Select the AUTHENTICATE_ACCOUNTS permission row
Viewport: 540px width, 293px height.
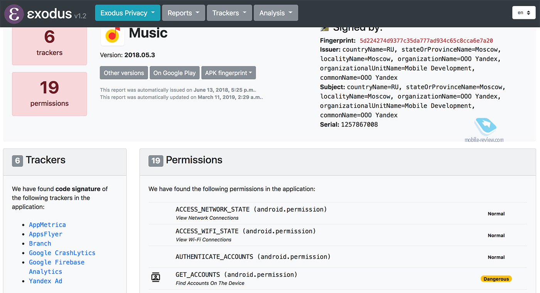point(338,257)
